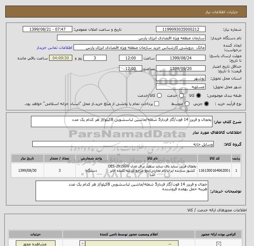Click the تاریخ نیاز column header
The image size is (254, 246).
coord(27,158)
